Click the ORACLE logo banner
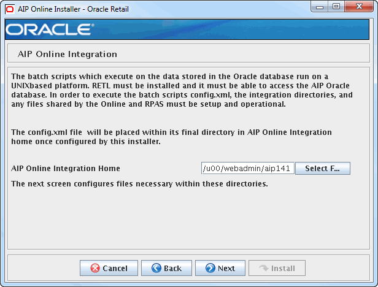 tap(187, 29)
